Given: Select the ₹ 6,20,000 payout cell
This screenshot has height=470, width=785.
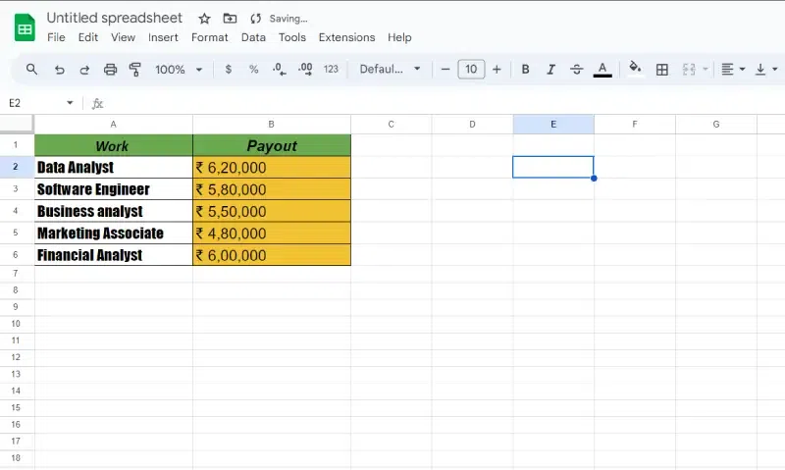Looking at the screenshot, I should [x=272, y=167].
